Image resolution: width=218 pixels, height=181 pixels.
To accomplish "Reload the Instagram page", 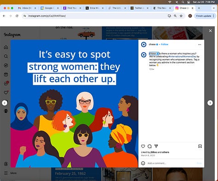I will point(17,16).
